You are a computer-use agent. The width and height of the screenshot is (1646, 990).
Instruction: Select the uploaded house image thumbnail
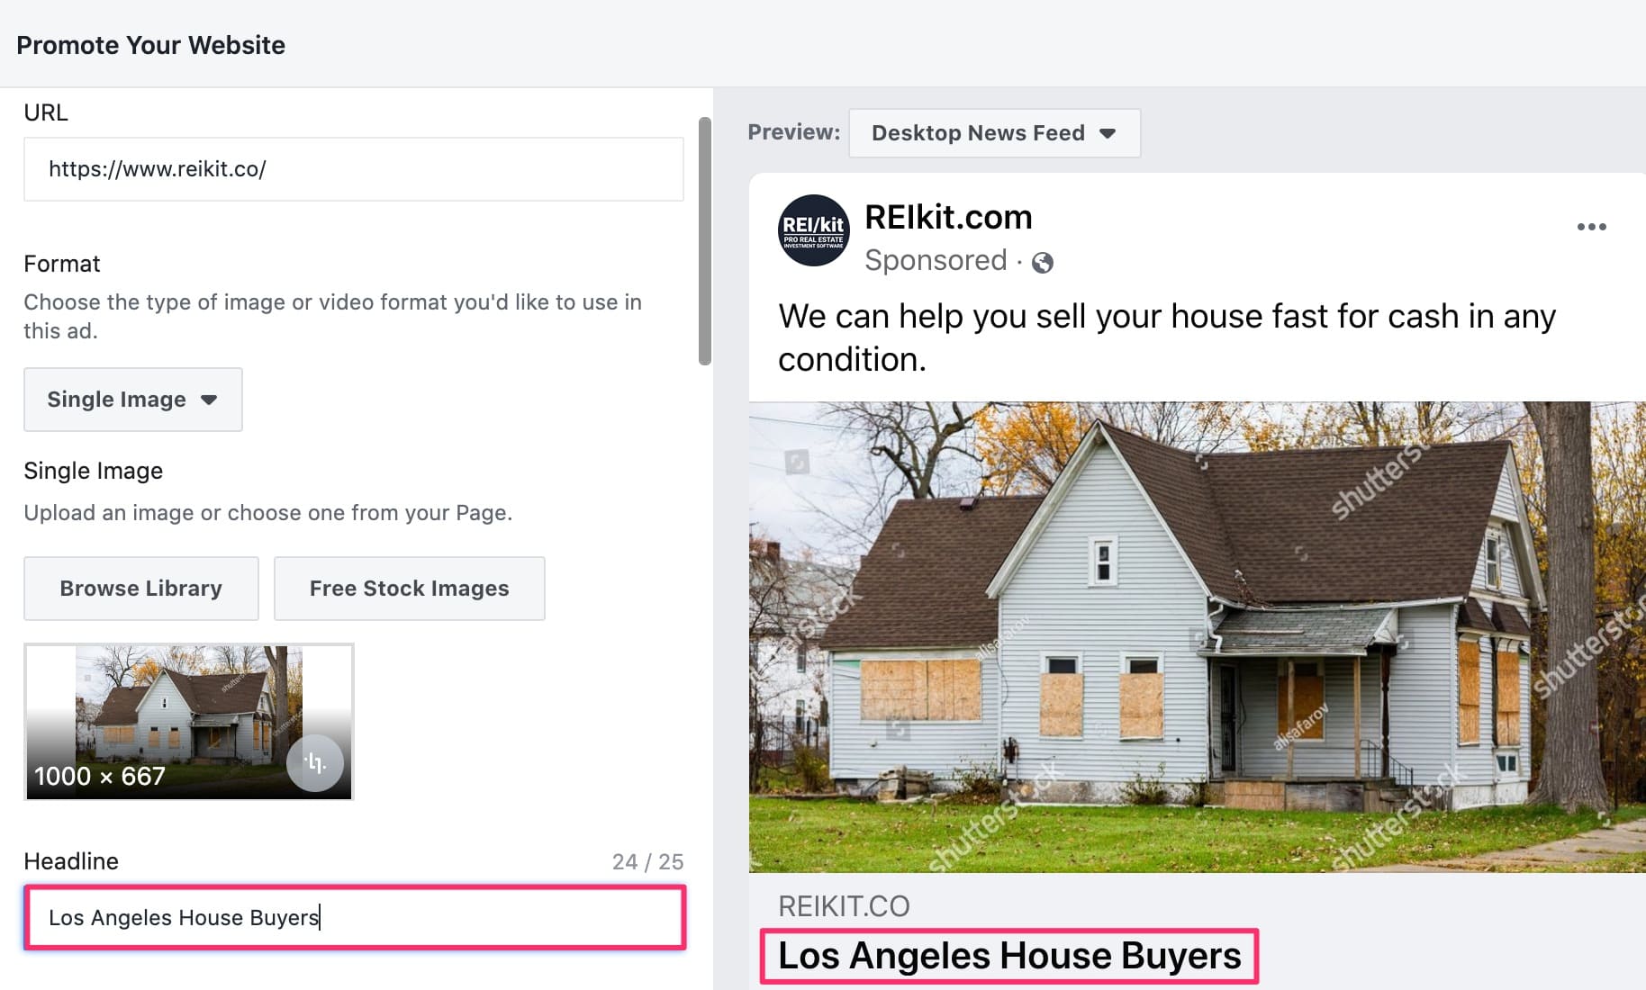189,722
